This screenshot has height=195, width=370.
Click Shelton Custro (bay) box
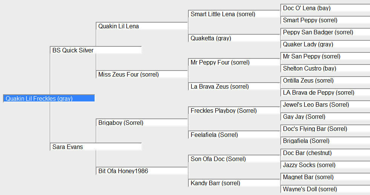click(x=325, y=68)
